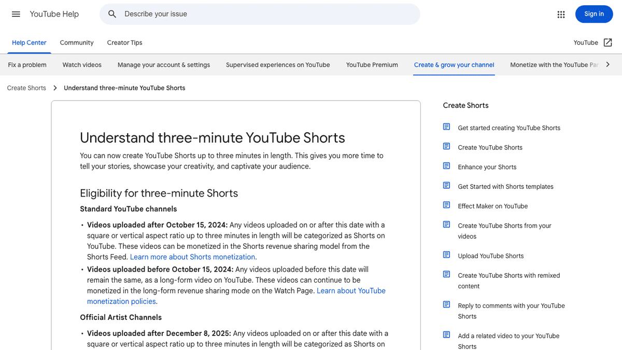The height and width of the screenshot is (350, 622).
Task: Click article icon beside Upload YouTube Shorts
Action: [x=446, y=255]
